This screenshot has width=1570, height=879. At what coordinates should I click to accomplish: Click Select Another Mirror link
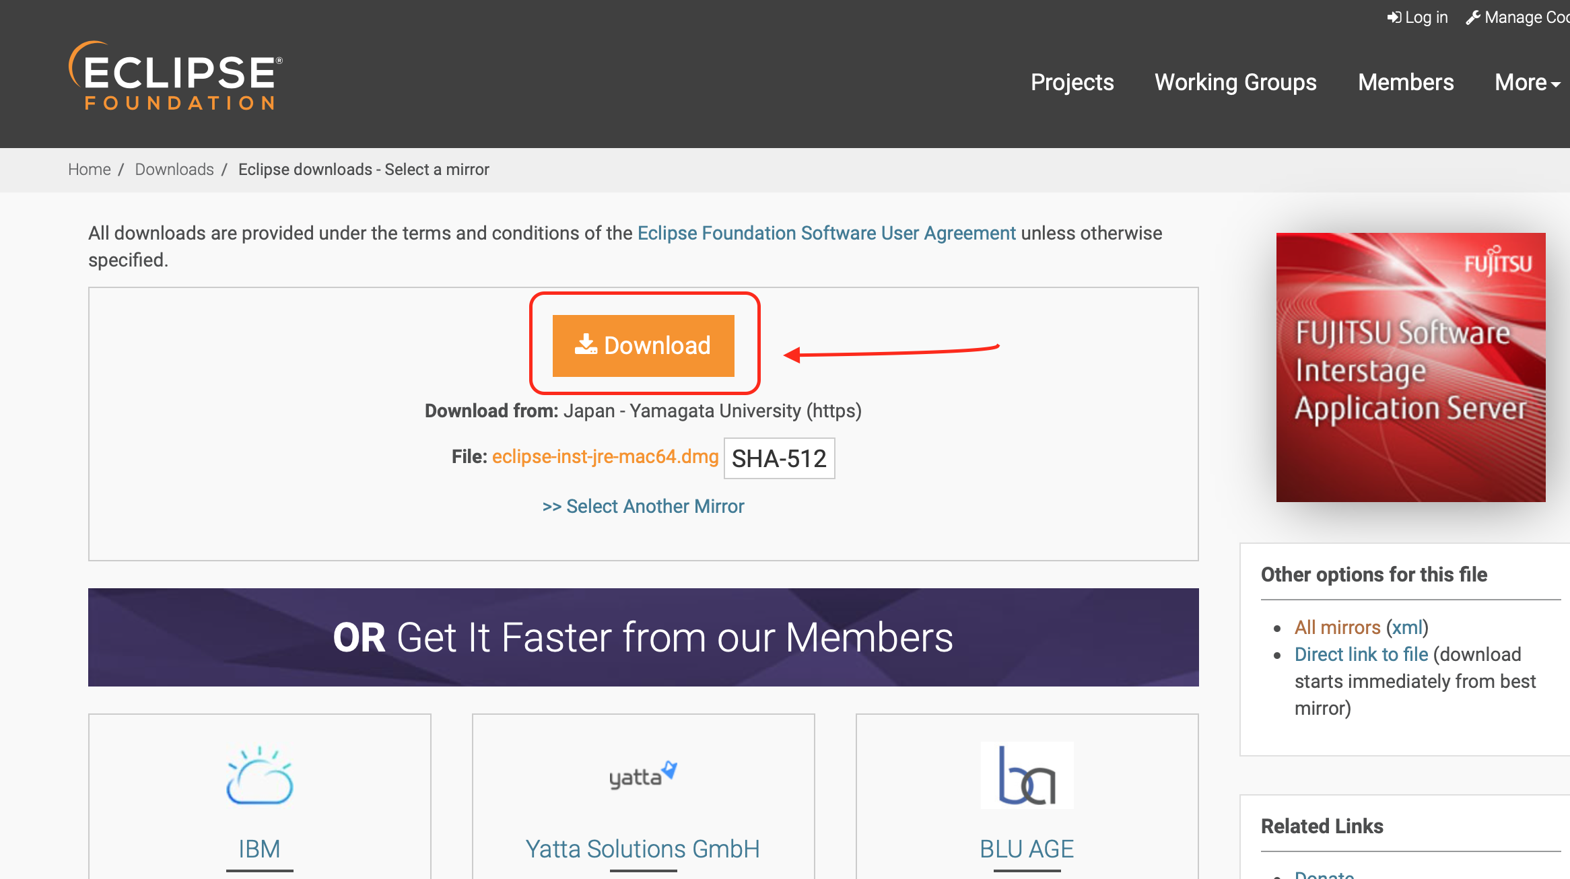pos(643,506)
